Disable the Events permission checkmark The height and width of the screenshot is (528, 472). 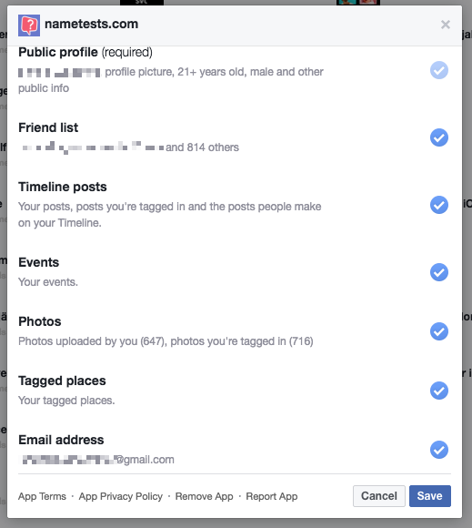pyautogui.click(x=439, y=272)
